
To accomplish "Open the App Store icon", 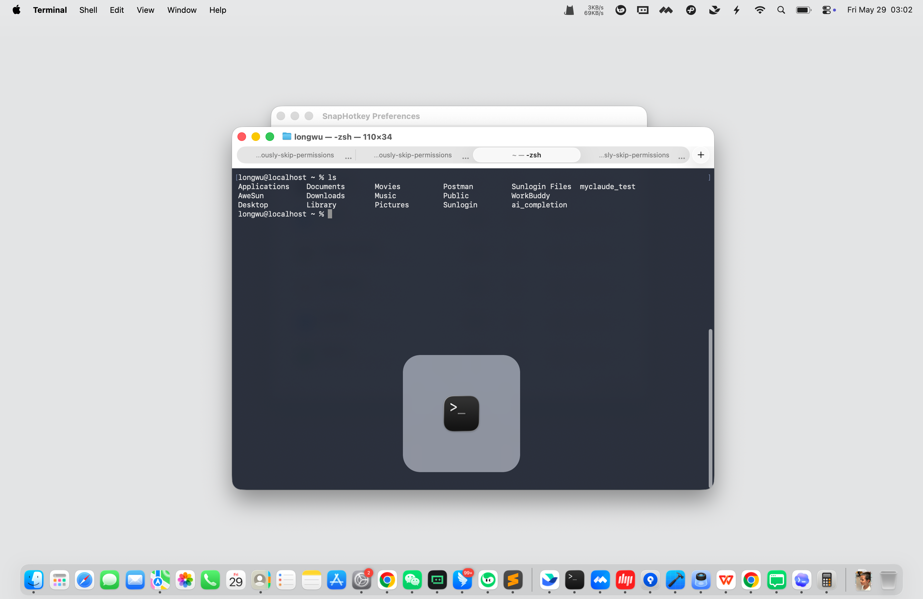I will (337, 580).
